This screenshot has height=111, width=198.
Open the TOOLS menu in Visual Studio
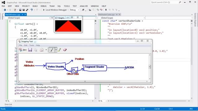67,6
